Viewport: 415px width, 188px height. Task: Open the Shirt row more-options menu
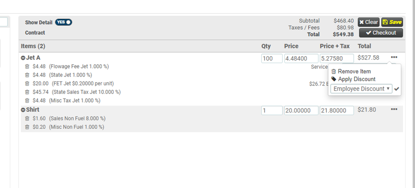click(x=394, y=109)
